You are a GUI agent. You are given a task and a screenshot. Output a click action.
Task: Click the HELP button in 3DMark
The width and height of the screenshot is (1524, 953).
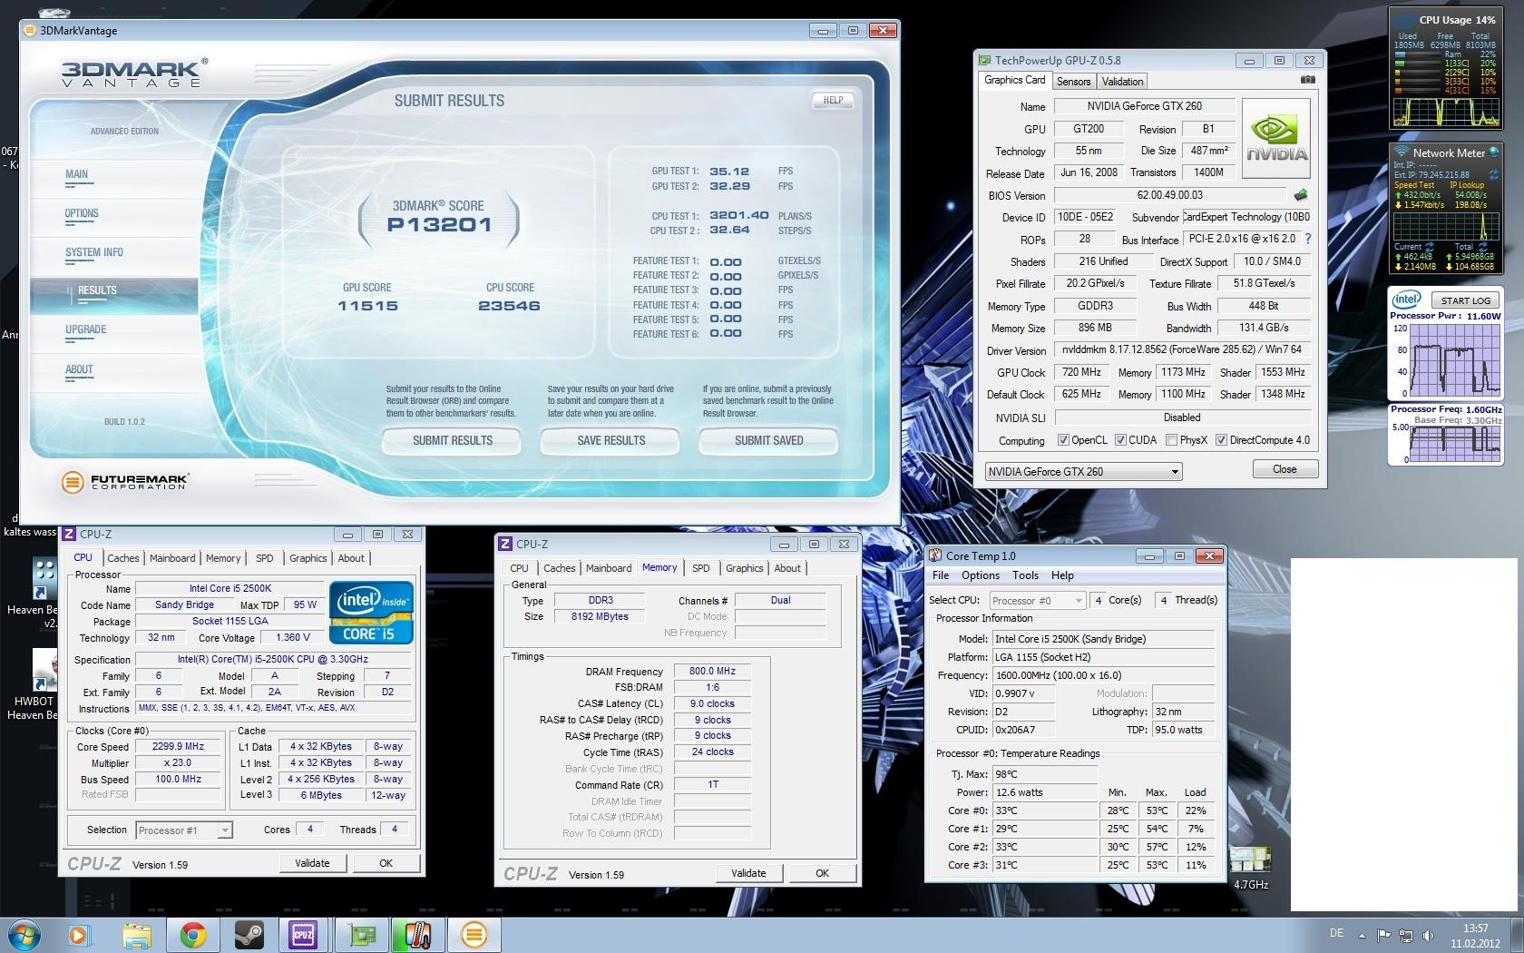click(833, 101)
